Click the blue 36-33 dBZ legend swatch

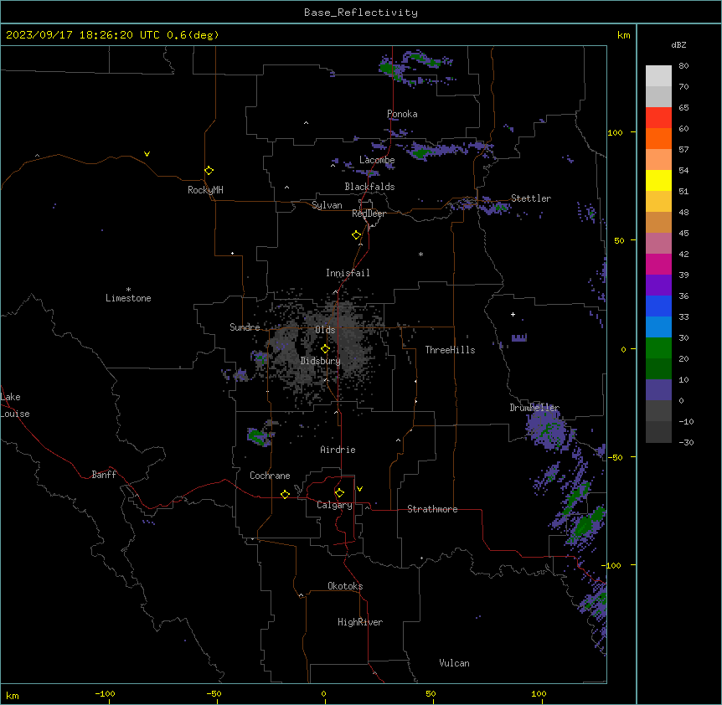[x=658, y=306]
